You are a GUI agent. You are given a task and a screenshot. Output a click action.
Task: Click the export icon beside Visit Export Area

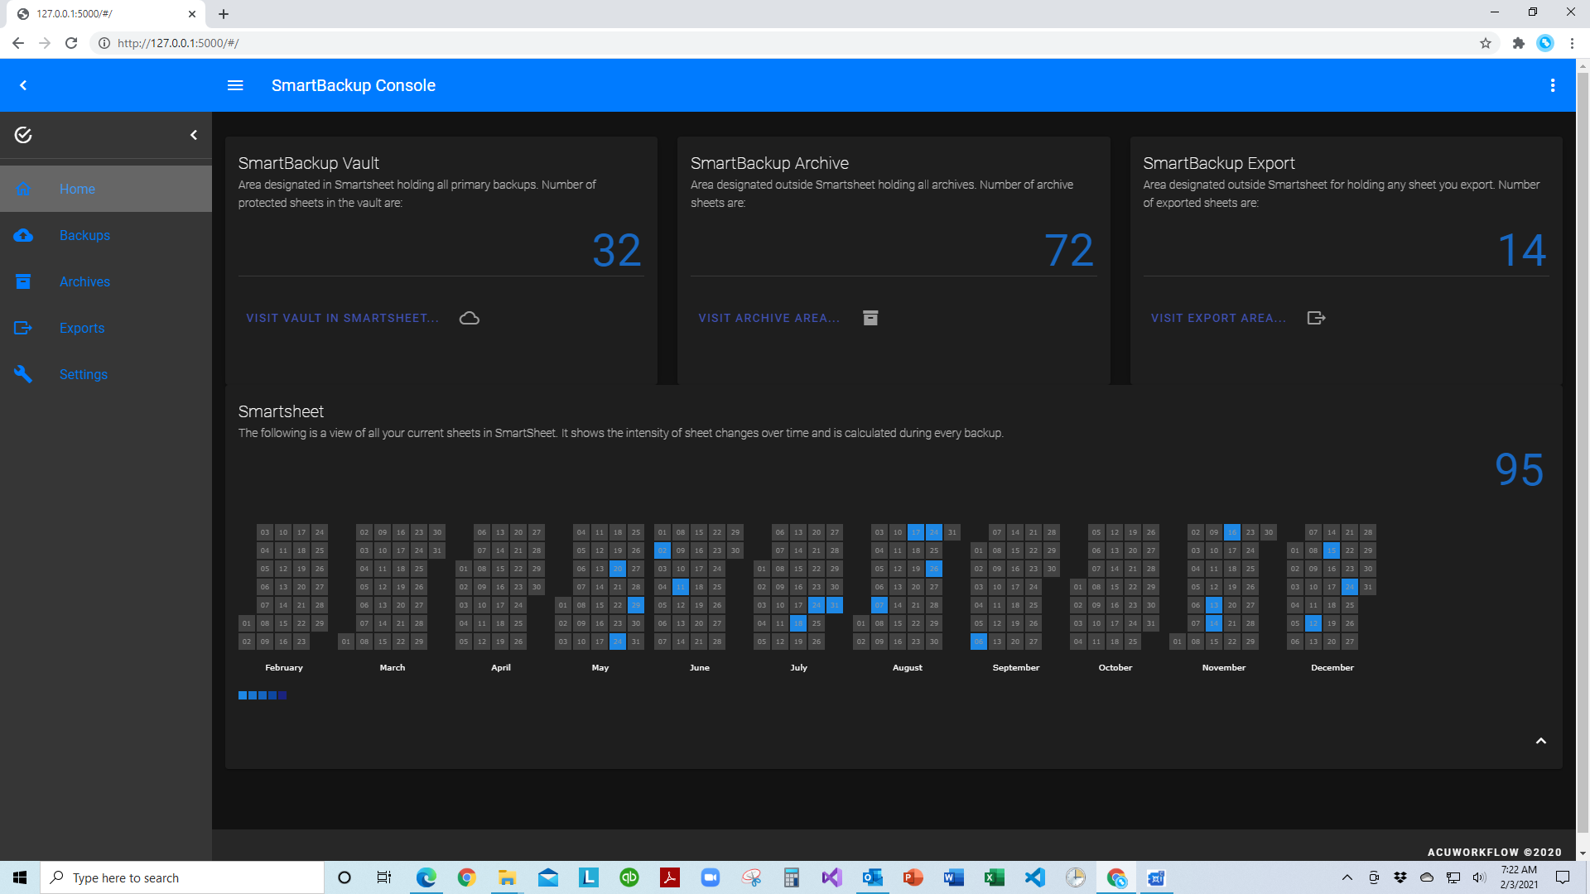[x=1316, y=318]
